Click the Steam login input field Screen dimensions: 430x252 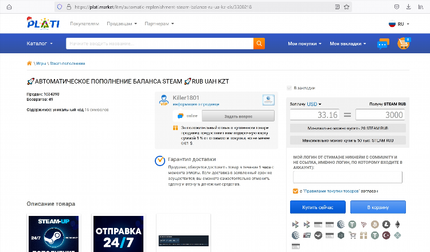click(x=347, y=177)
